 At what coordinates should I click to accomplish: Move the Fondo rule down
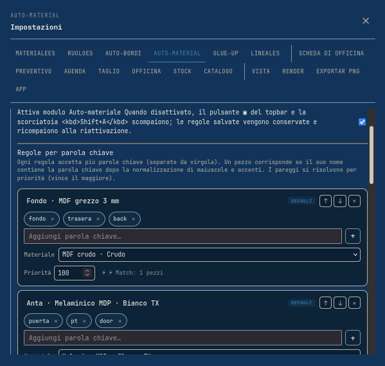[340, 201]
